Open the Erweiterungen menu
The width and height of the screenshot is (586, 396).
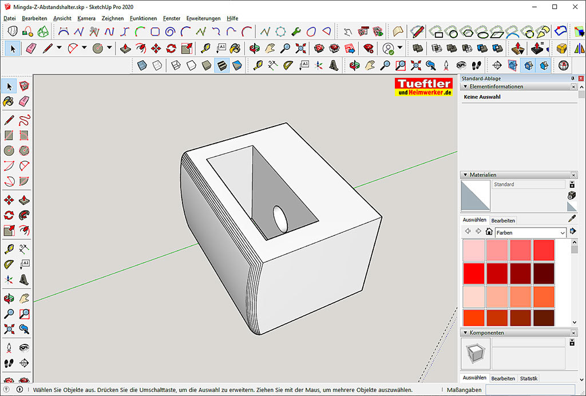[203, 18]
